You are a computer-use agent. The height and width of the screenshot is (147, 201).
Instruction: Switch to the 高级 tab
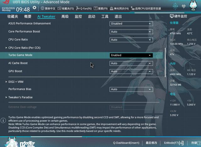[65, 17]
